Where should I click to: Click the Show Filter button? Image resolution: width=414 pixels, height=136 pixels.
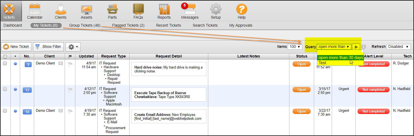point(49,47)
